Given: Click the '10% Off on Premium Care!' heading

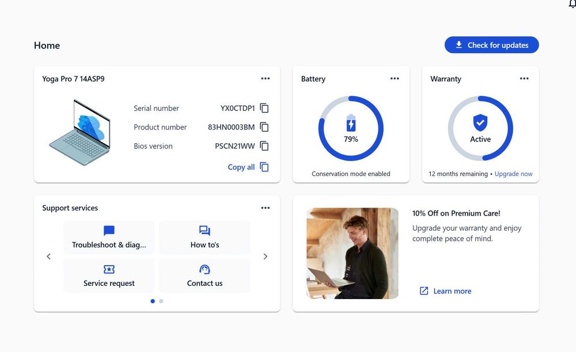Looking at the screenshot, I should pyautogui.click(x=456, y=213).
